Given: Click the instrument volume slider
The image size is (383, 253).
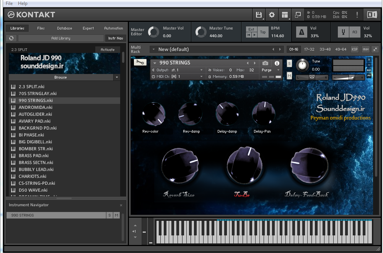Looking at the screenshot, I should point(348,77).
